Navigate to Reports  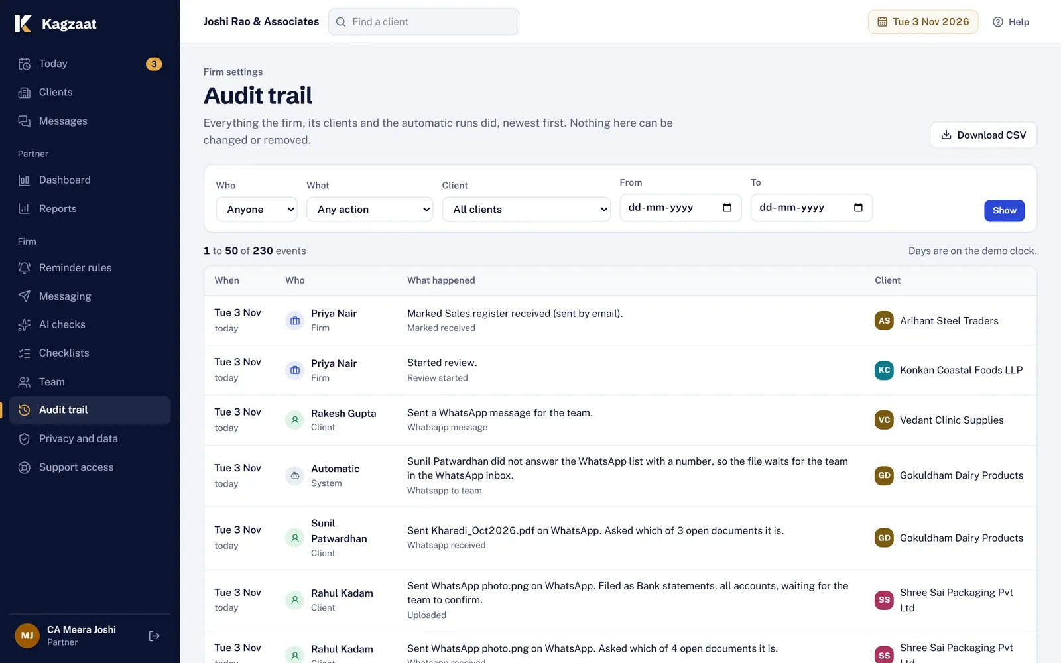tap(90, 208)
